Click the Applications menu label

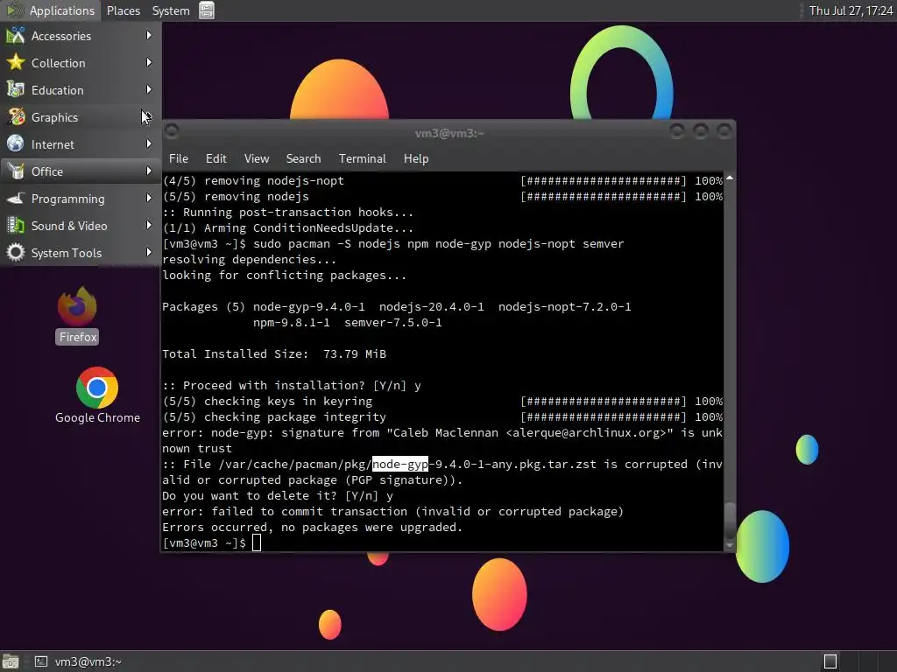point(62,10)
